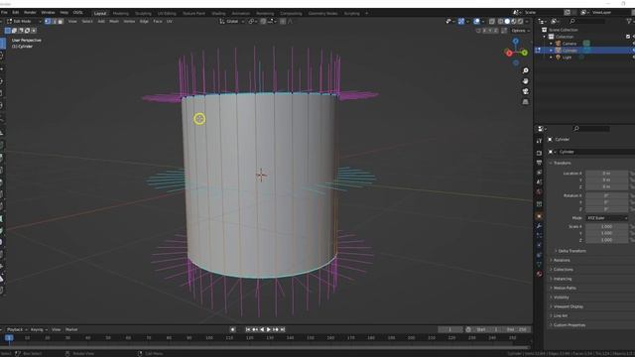Click the play animation button
Image resolution: width=635 pixels, height=357 pixels.
(269, 329)
